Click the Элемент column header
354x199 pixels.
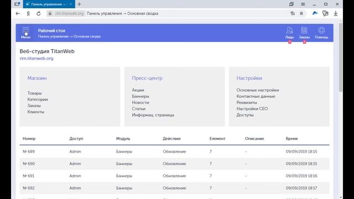(217, 139)
